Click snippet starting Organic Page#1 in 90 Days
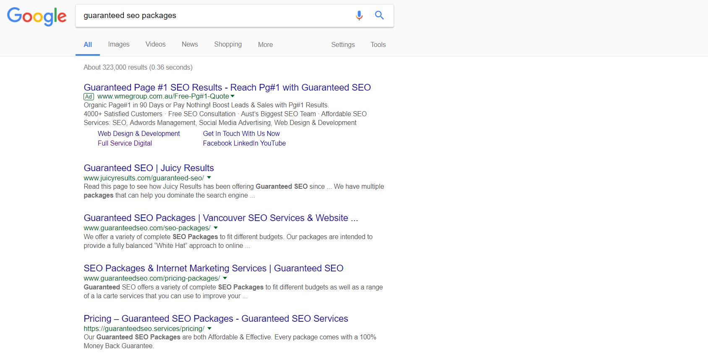Viewport: 708px width, 362px height. pos(206,105)
